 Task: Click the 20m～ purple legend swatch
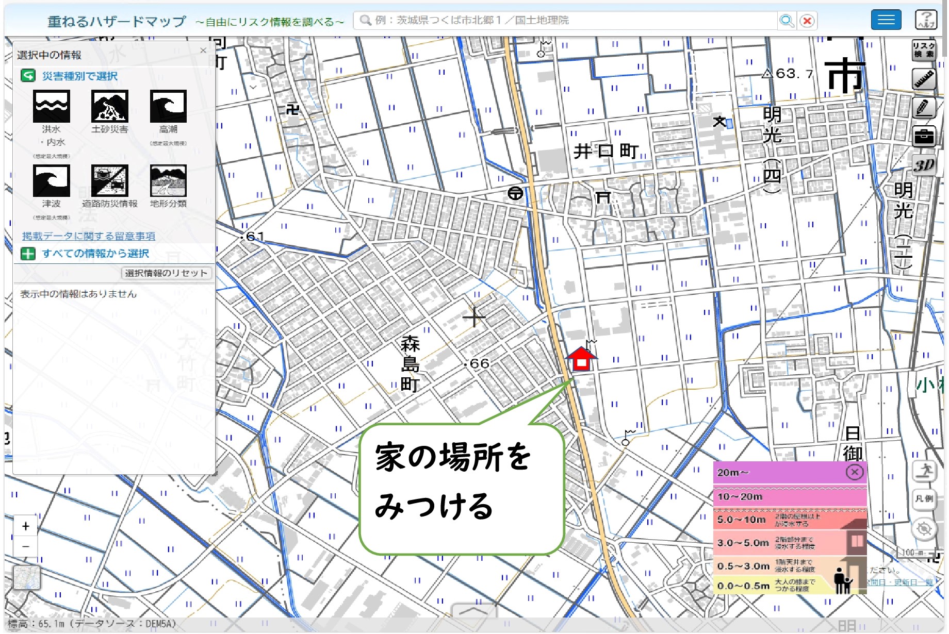pos(779,473)
